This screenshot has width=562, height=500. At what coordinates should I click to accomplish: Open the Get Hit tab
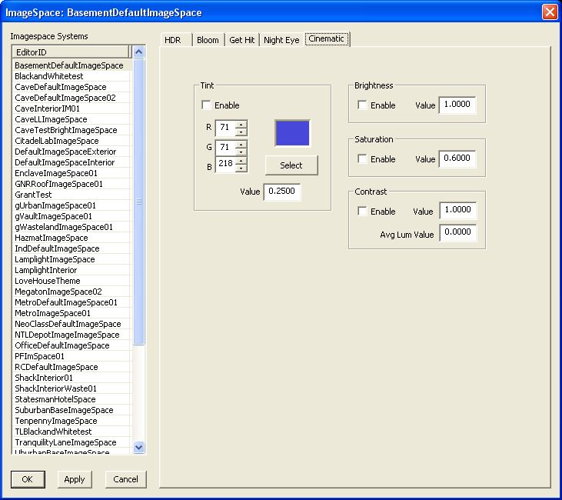[242, 40]
